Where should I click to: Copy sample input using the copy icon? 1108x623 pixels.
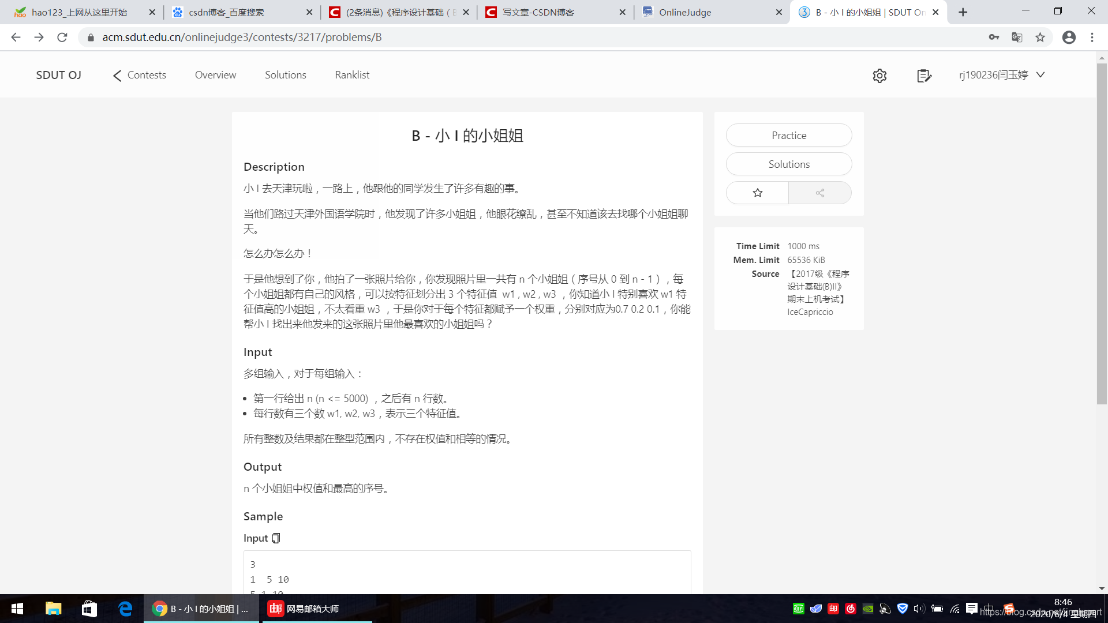(276, 538)
